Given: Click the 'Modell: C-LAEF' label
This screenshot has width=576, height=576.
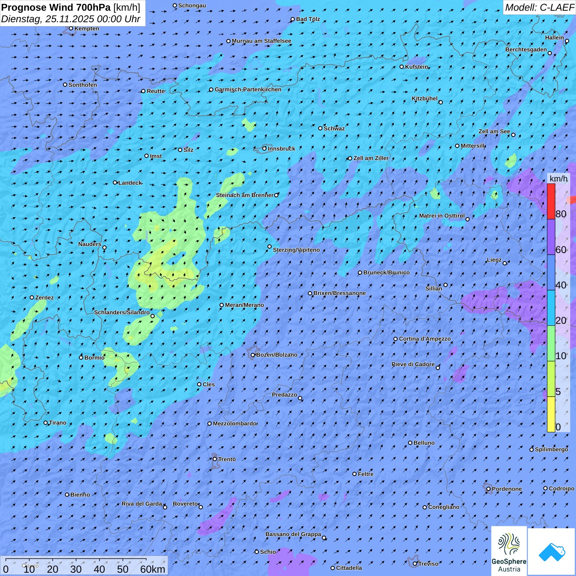Looking at the screenshot, I should click(539, 7).
